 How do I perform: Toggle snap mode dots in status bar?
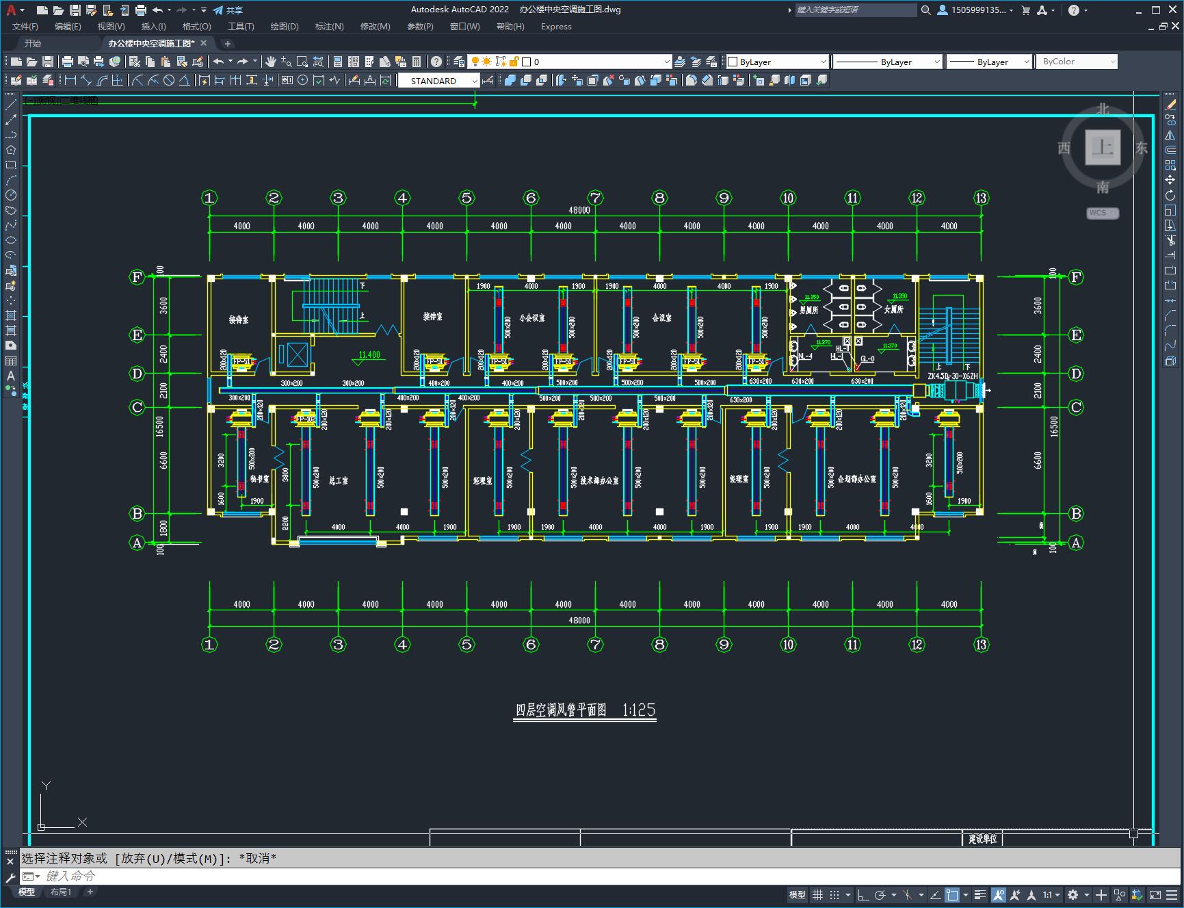834,894
